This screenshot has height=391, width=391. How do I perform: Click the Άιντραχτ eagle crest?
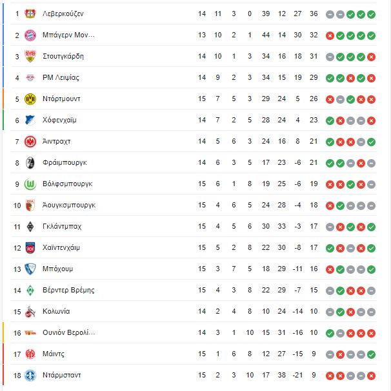pos(30,142)
